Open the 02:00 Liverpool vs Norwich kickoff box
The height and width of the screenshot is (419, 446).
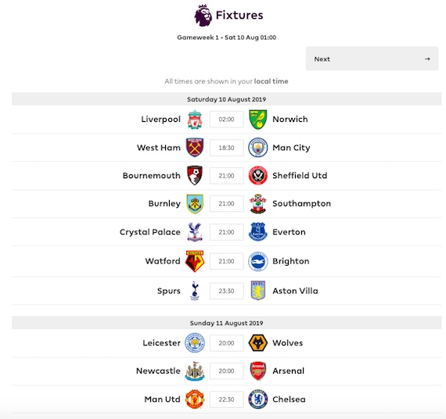pos(227,120)
